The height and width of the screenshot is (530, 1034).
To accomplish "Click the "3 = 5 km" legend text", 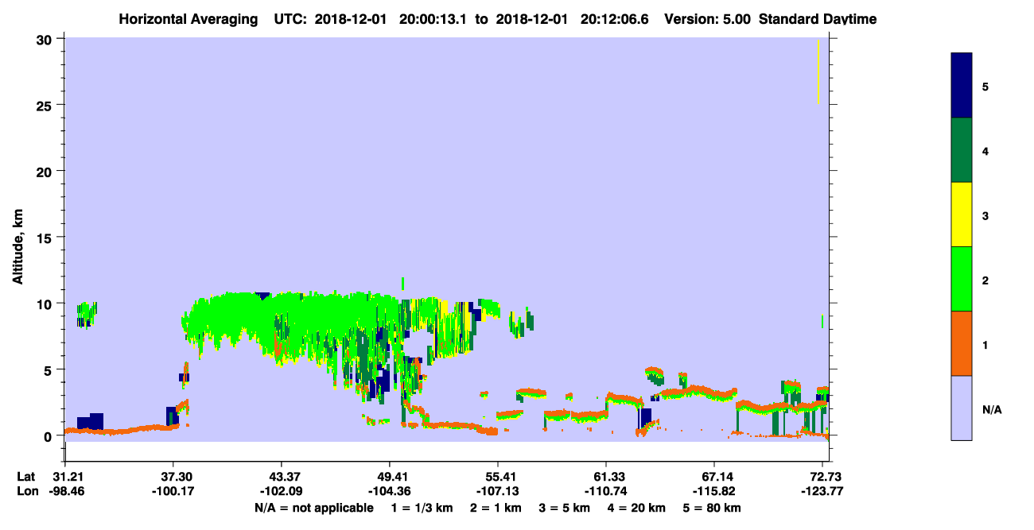I will pos(566,508).
